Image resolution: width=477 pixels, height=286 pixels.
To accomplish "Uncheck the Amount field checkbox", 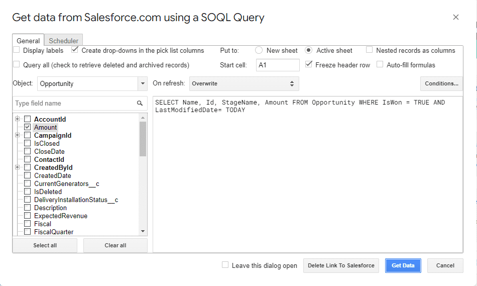I will point(28,127).
